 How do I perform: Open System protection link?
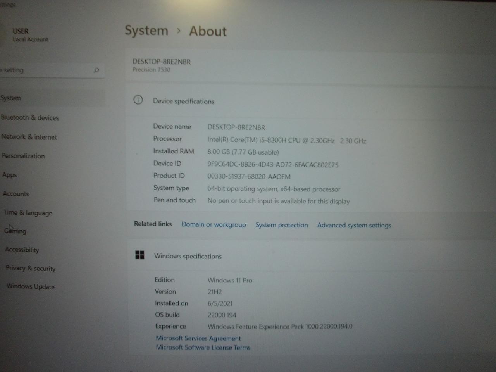pos(282,225)
